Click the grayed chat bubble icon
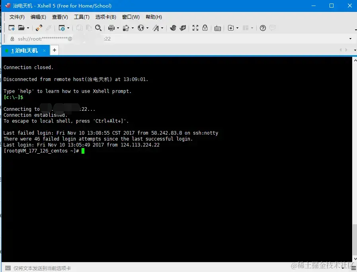 click(x=273, y=28)
